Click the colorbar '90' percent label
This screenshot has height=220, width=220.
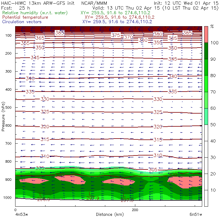pos(213,59)
